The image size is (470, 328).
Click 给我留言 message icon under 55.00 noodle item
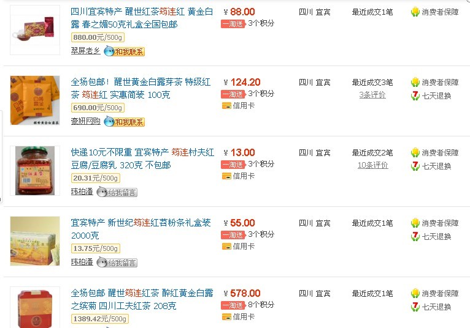tap(117, 263)
